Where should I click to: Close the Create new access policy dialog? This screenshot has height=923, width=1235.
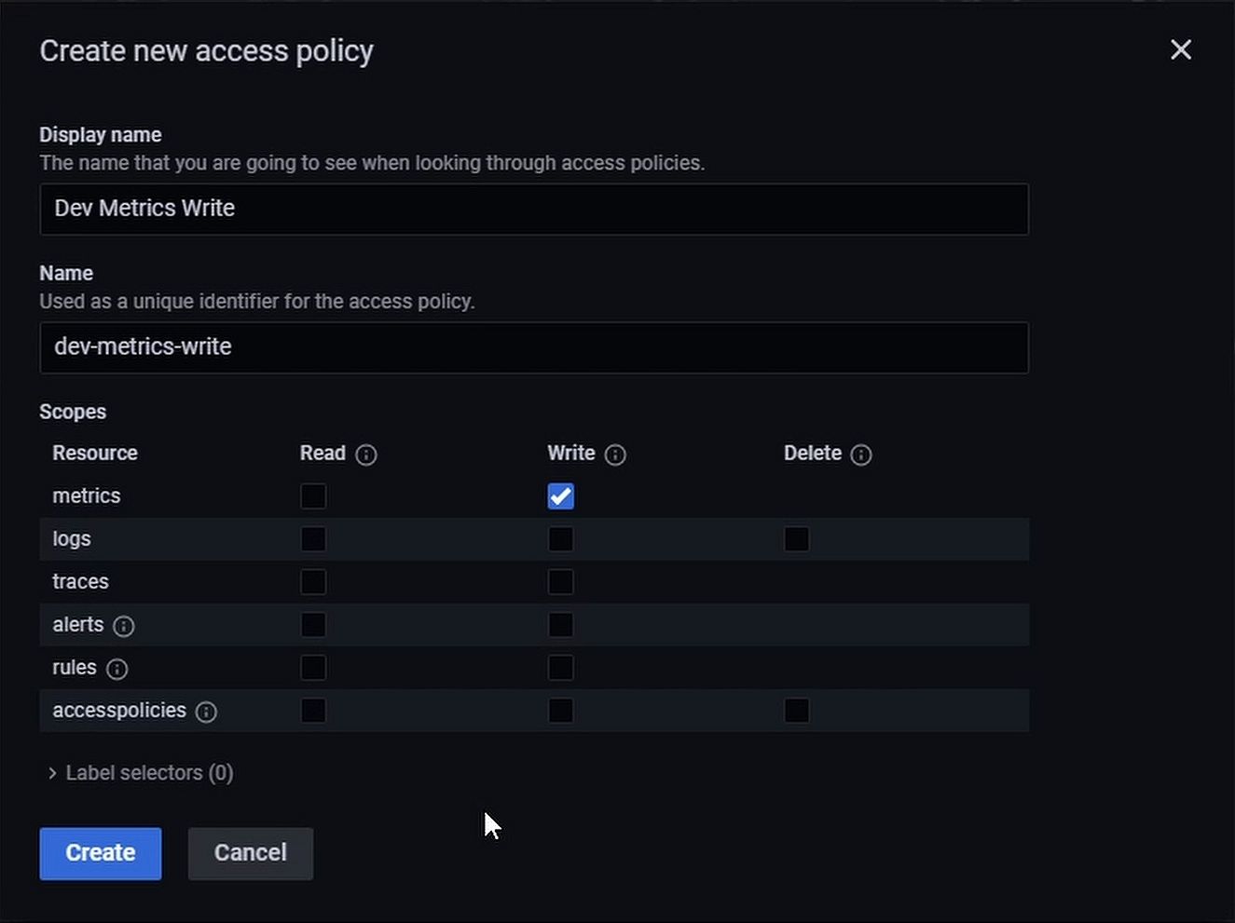1181,50
